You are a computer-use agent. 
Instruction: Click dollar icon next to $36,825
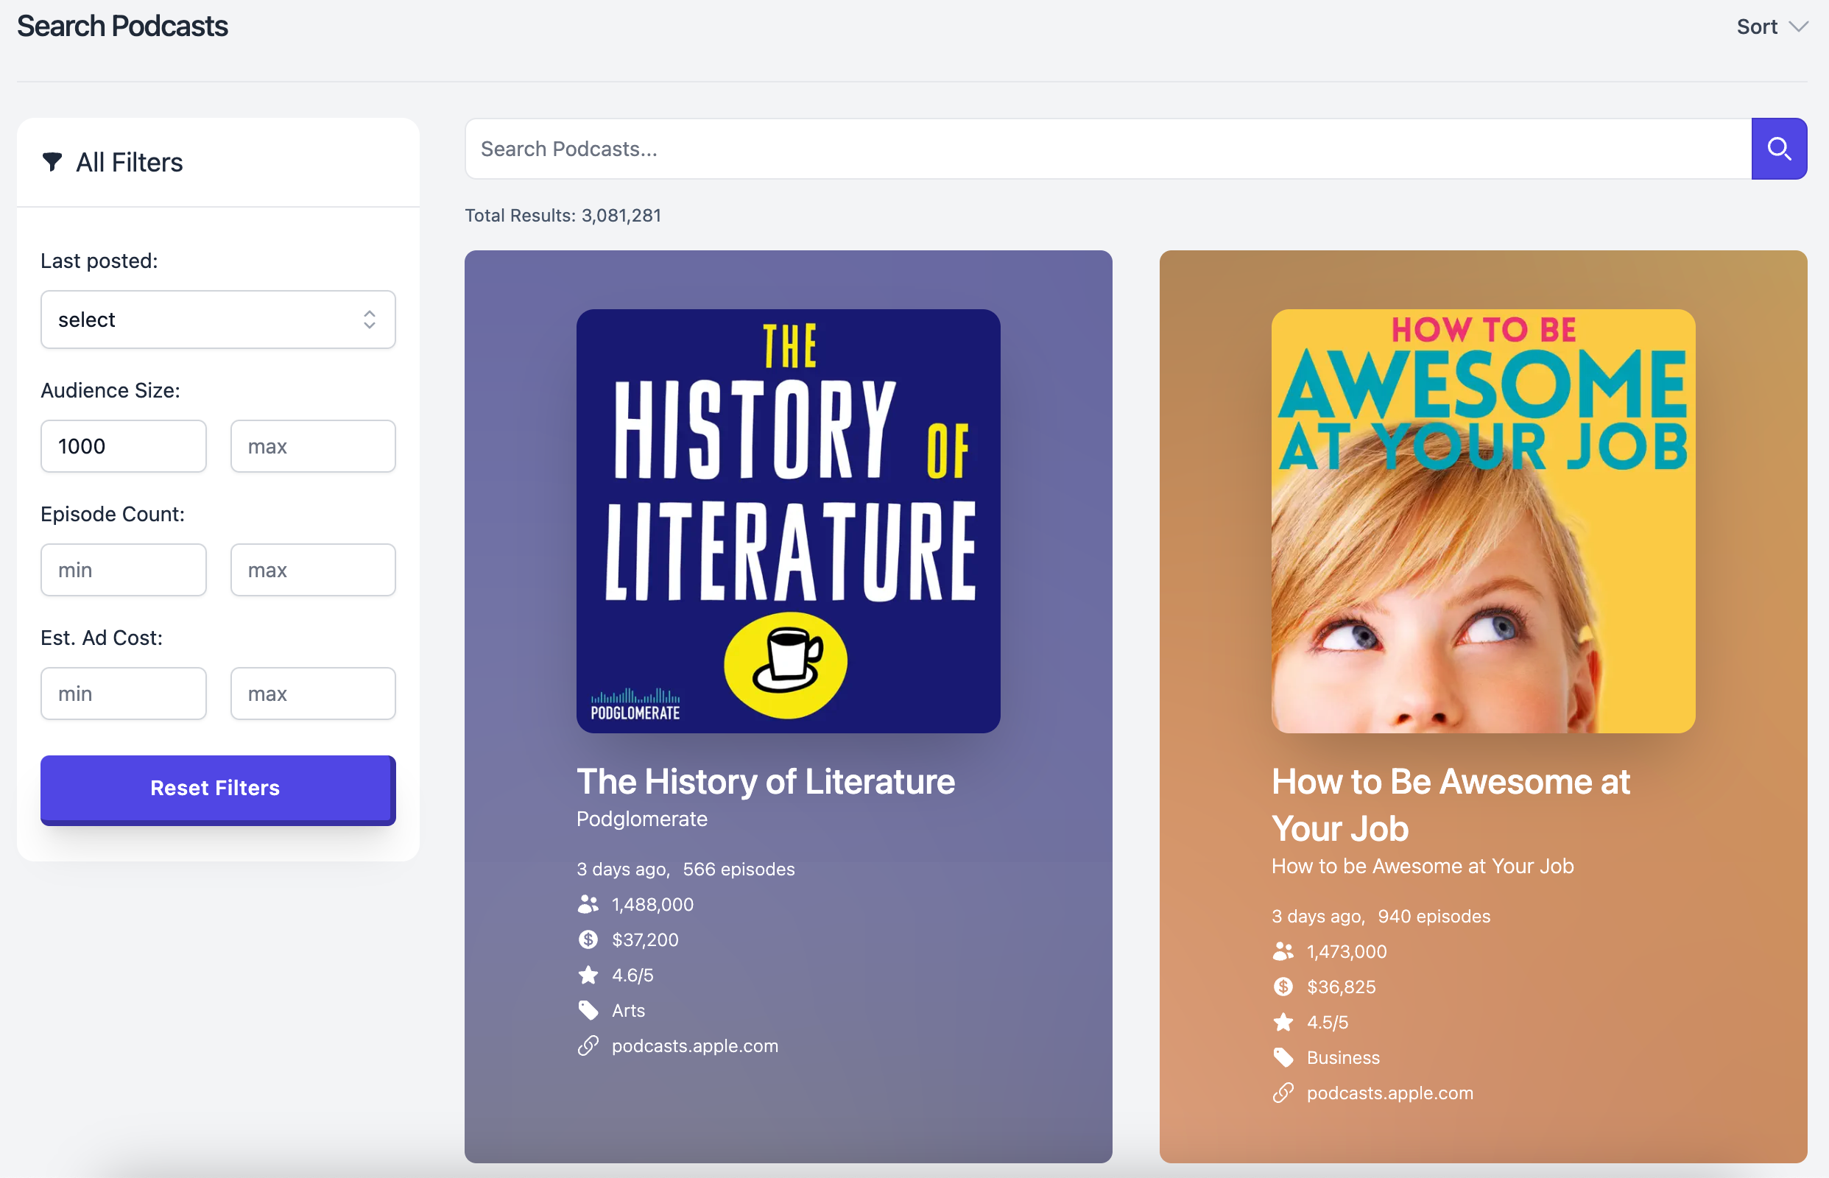(1283, 987)
